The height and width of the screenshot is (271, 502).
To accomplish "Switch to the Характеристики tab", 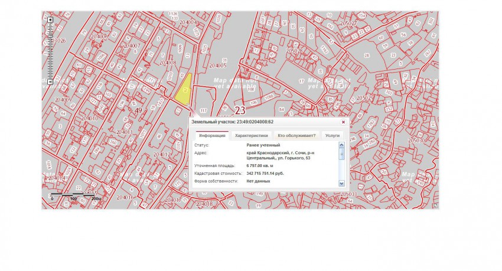I will tap(252, 135).
